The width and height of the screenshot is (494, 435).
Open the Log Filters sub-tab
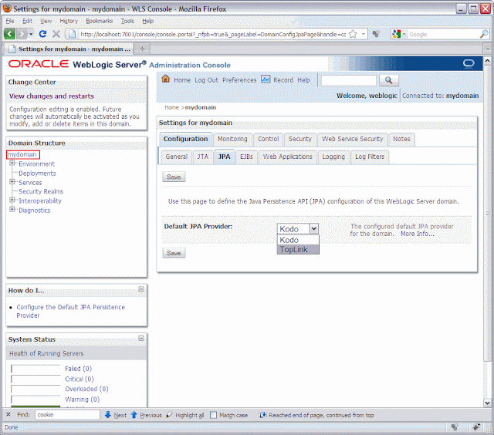[370, 157]
